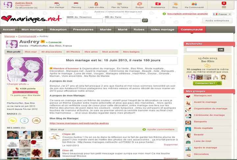Open the sacha-audrey wedding blog link
The width and height of the screenshot is (237, 160).
click(x=79, y=123)
